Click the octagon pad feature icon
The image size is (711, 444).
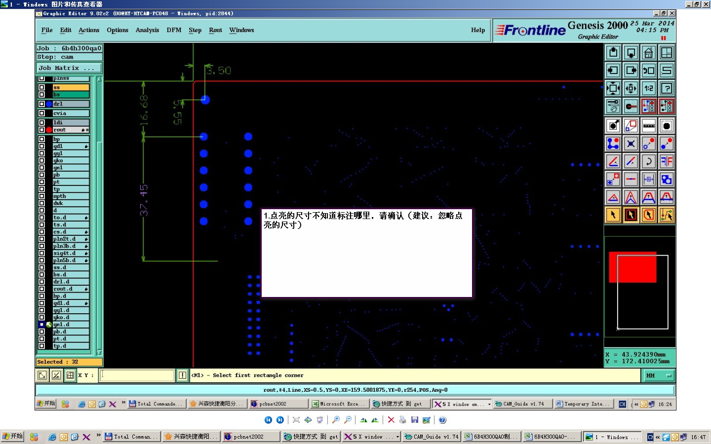pos(667,125)
